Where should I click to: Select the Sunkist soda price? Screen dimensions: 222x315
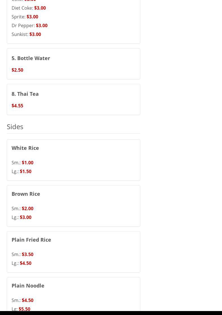coord(35,34)
